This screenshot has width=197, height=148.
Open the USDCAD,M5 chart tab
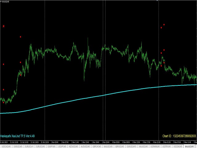[6, 146]
